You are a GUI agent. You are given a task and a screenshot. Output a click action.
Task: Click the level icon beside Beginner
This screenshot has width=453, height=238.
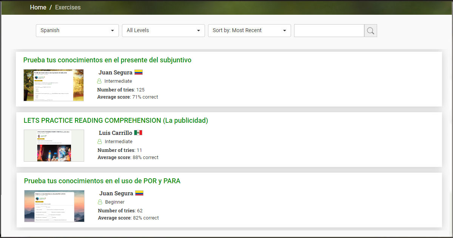(x=100, y=202)
